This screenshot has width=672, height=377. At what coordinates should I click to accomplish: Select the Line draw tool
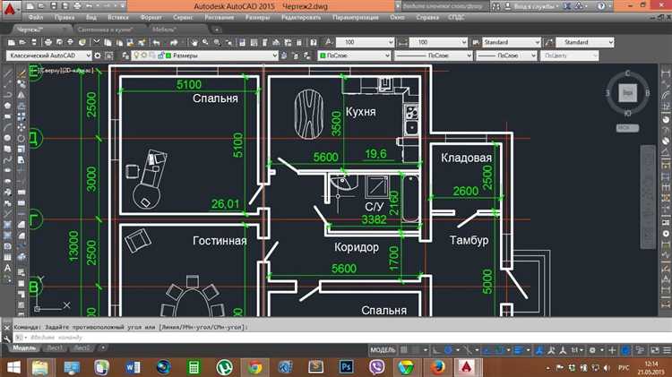8,73
